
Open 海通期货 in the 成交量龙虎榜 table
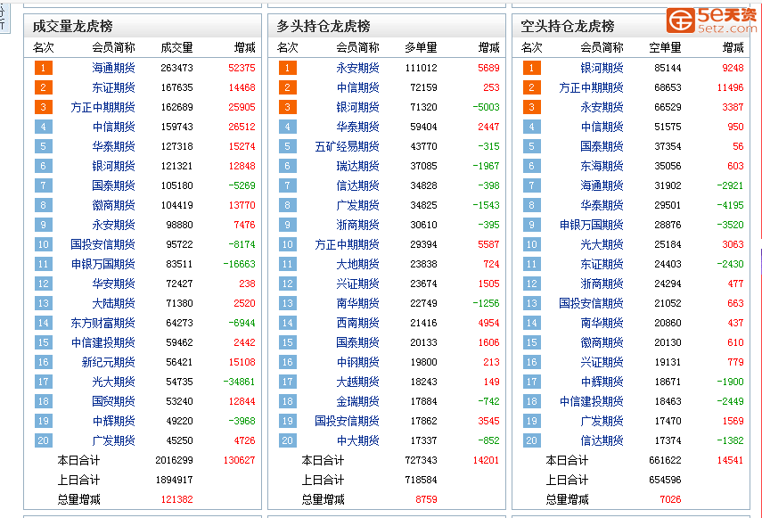pos(113,68)
